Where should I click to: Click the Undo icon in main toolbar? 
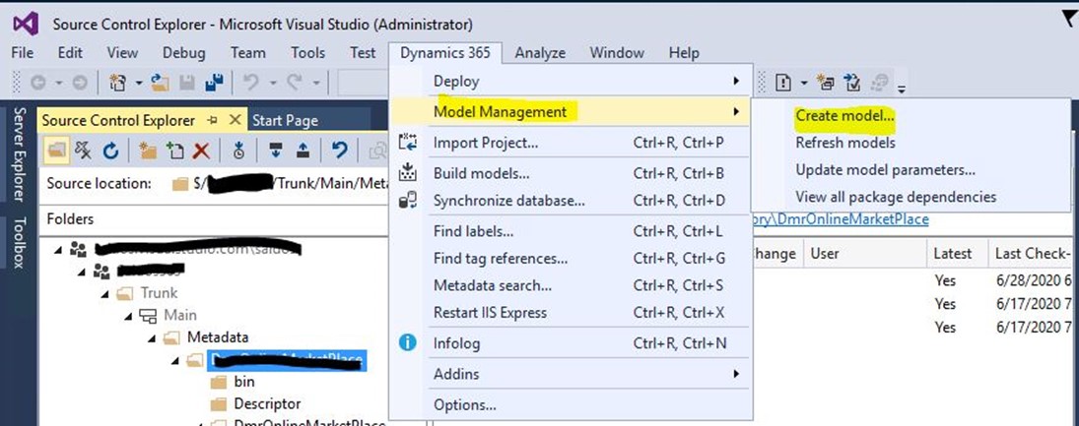[x=252, y=84]
